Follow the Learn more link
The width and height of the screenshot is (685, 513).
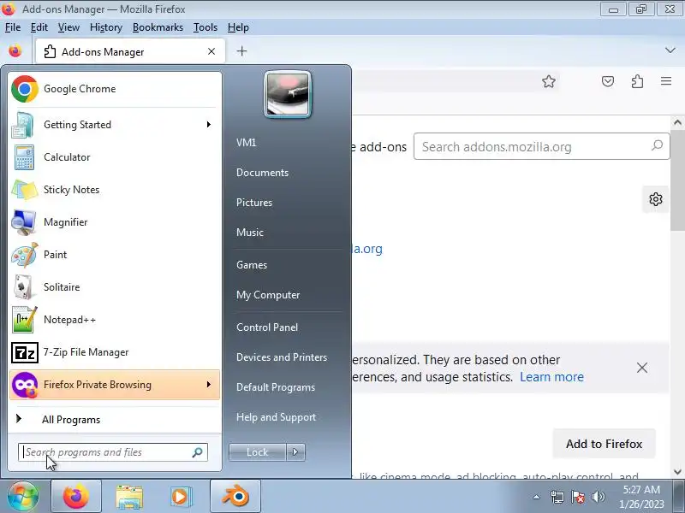(x=551, y=377)
